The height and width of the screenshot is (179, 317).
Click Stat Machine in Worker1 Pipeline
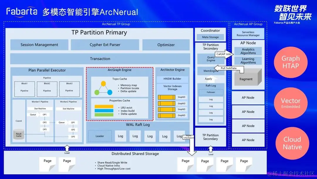(x=40, y=109)
